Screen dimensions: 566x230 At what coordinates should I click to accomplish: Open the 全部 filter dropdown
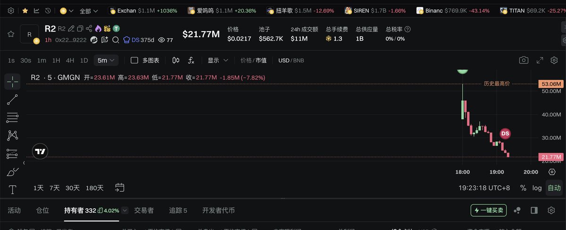click(89, 10)
